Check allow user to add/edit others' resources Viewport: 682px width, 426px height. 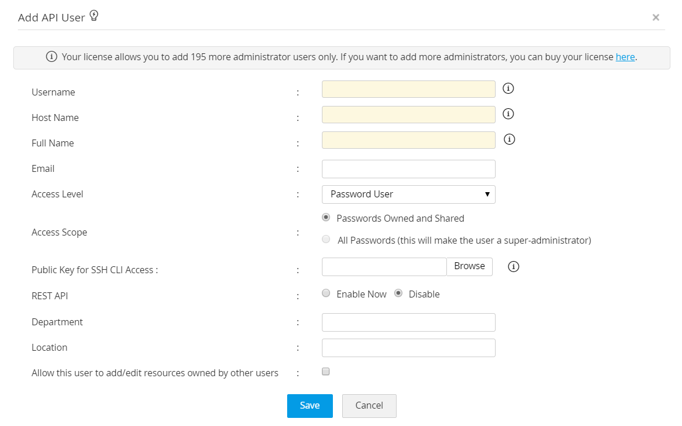326,372
